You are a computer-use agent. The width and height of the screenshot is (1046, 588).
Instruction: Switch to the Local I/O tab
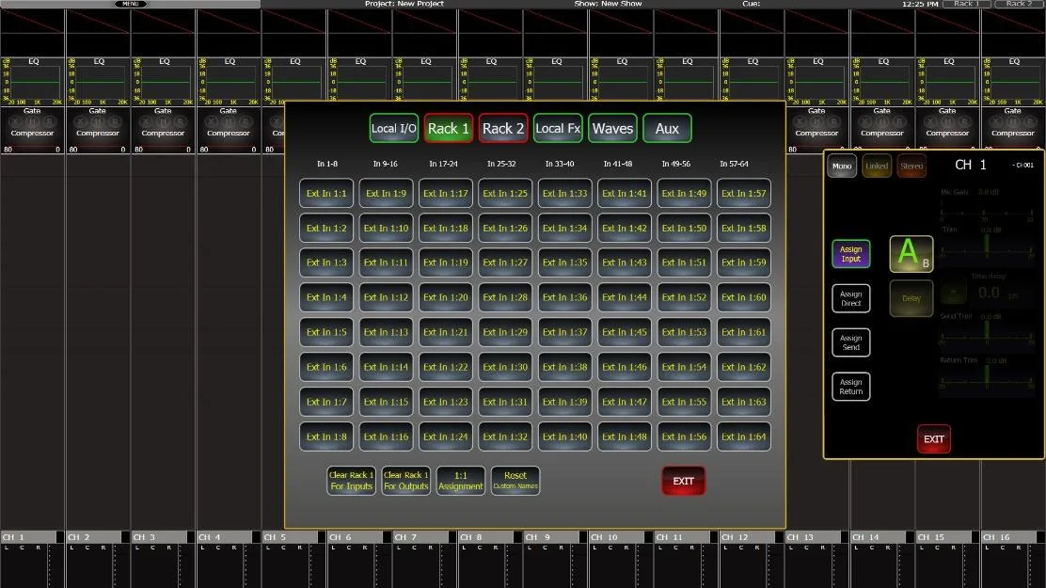393,128
